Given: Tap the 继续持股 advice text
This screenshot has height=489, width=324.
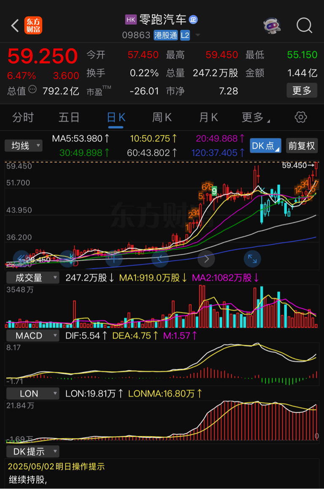Looking at the screenshot, I should click(28, 479).
